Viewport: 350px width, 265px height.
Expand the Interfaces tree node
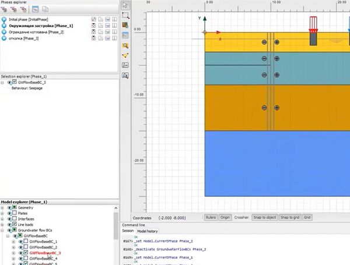pyautogui.click(x=2, y=218)
